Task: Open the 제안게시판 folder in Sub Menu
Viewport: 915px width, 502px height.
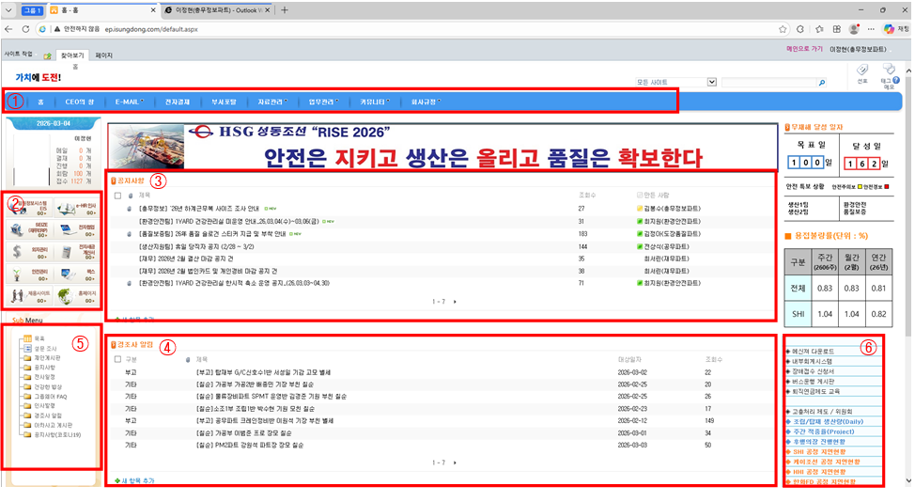Action: pyautogui.click(x=47, y=358)
